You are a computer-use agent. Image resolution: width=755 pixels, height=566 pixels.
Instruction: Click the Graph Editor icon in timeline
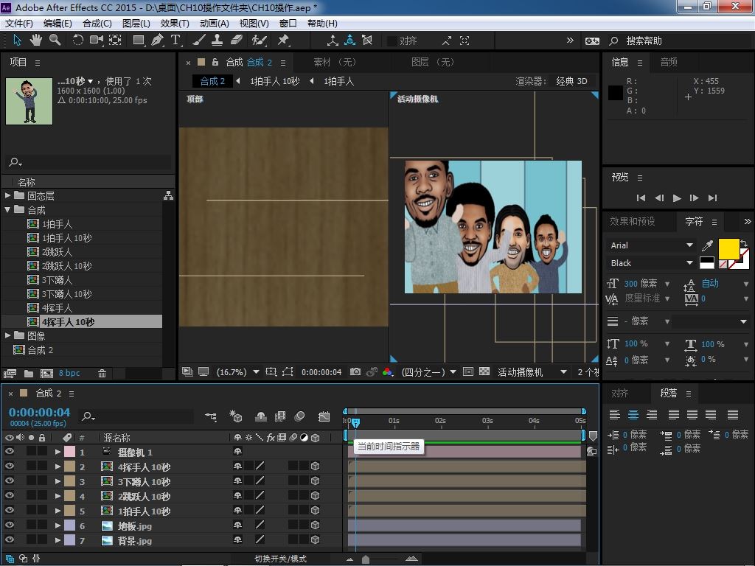324,417
